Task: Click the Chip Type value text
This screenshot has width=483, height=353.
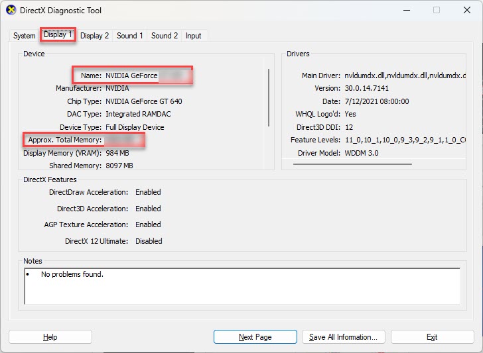Action: pyautogui.click(x=143, y=102)
